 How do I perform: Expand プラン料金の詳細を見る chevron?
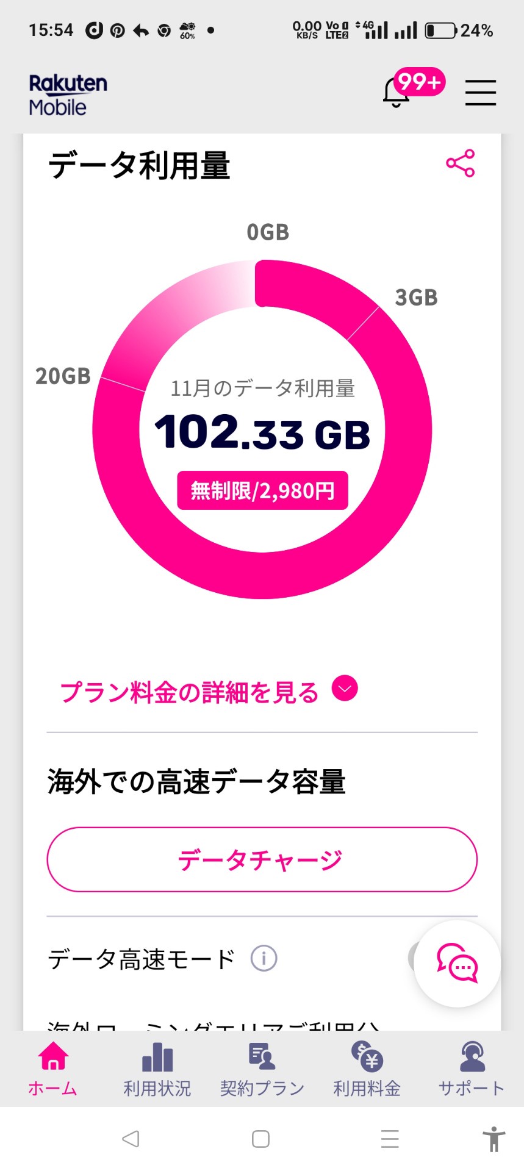pyautogui.click(x=345, y=689)
